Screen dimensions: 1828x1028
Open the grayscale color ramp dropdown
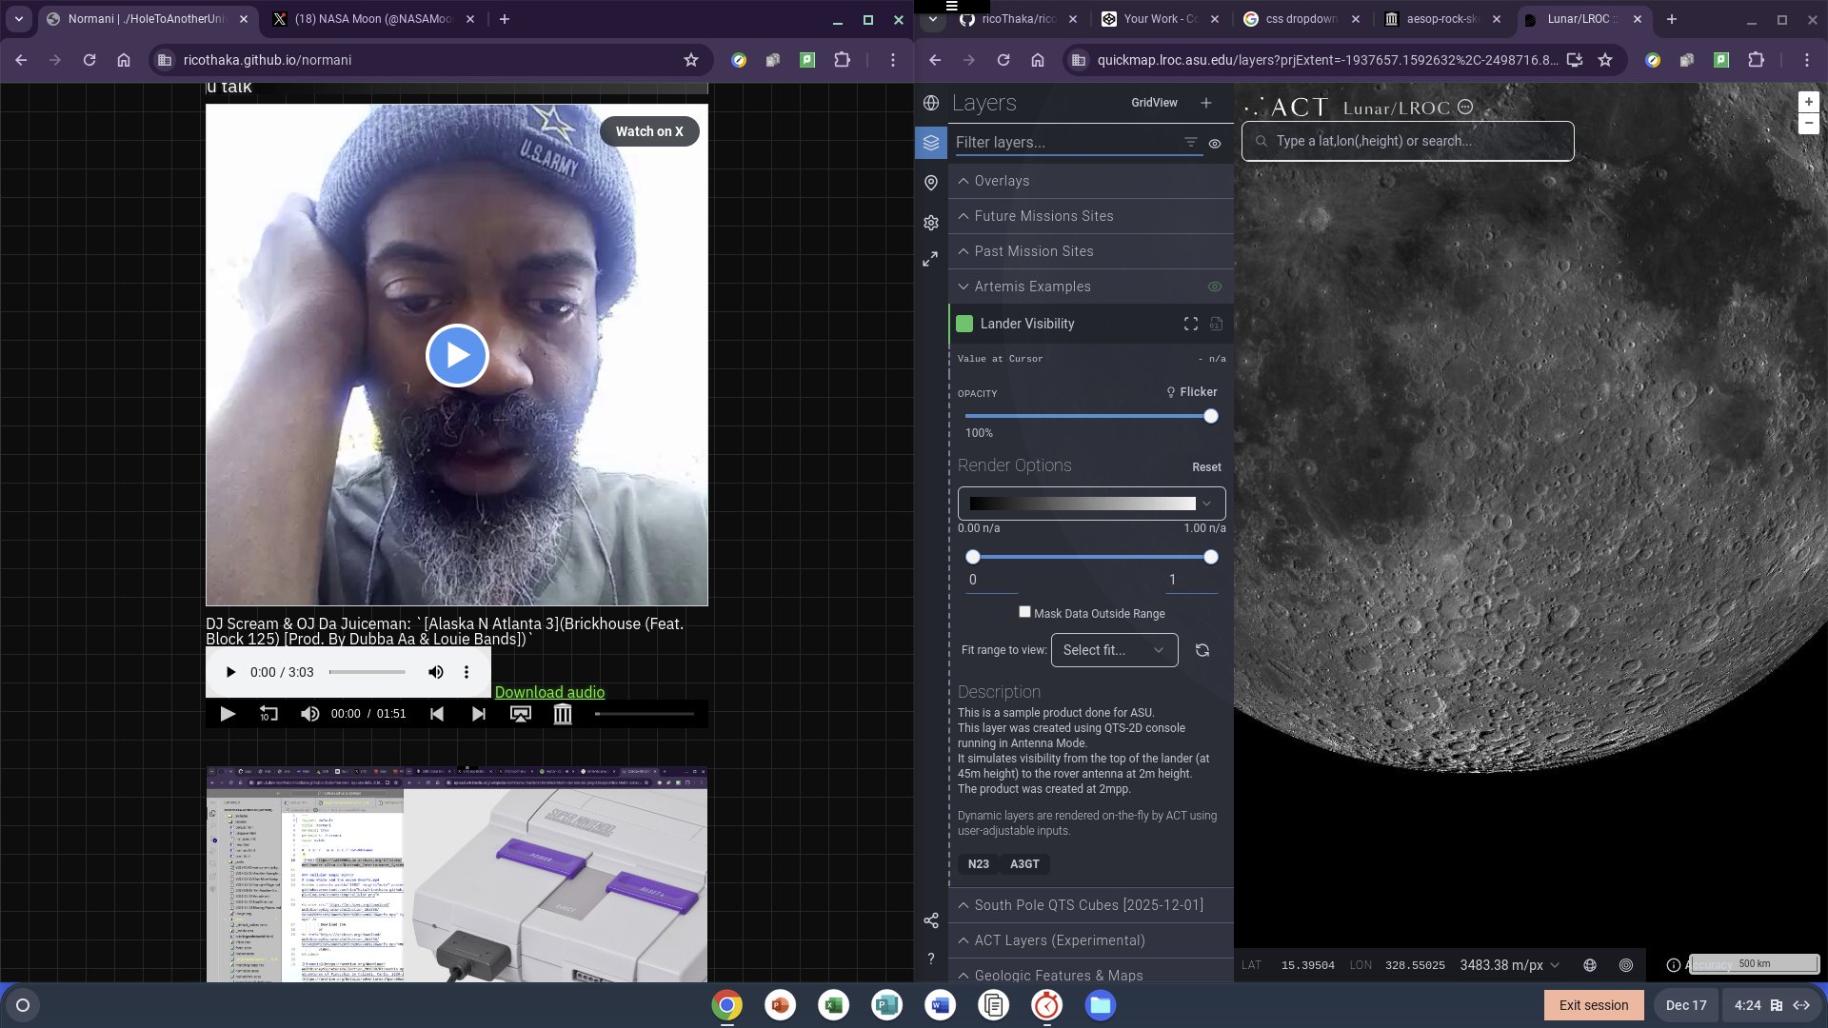pos(1091,504)
